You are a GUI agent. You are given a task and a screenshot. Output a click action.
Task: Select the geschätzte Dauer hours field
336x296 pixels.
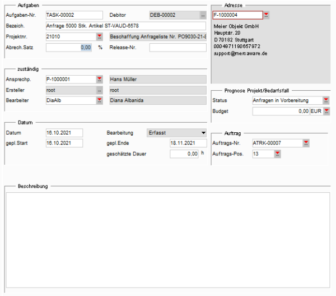(184, 154)
